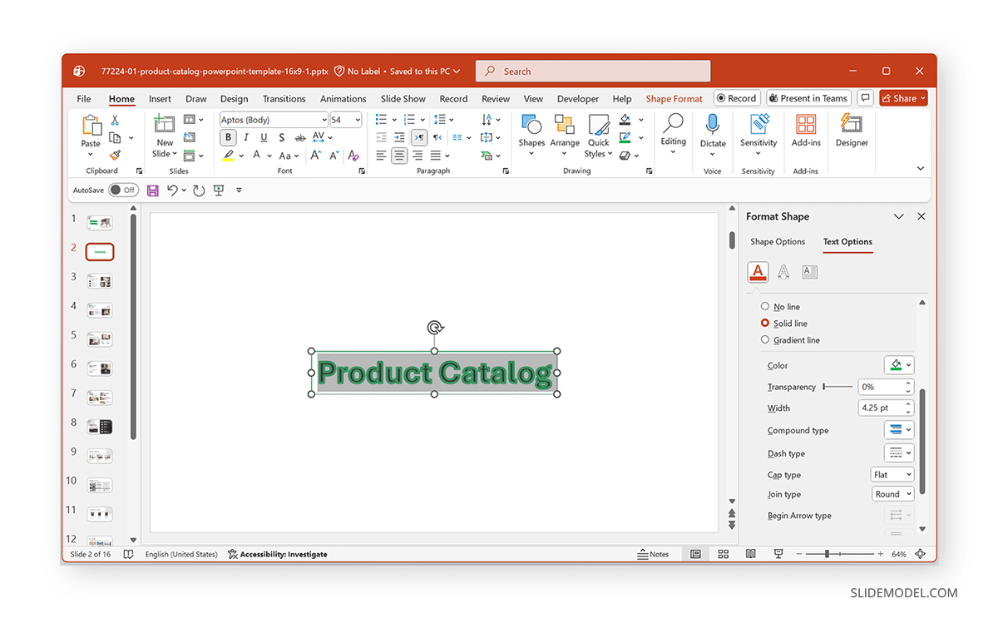The height and width of the screenshot is (618, 998).
Task: Select slide 5 thumbnail in the slide panel
Action: pyautogui.click(x=99, y=339)
